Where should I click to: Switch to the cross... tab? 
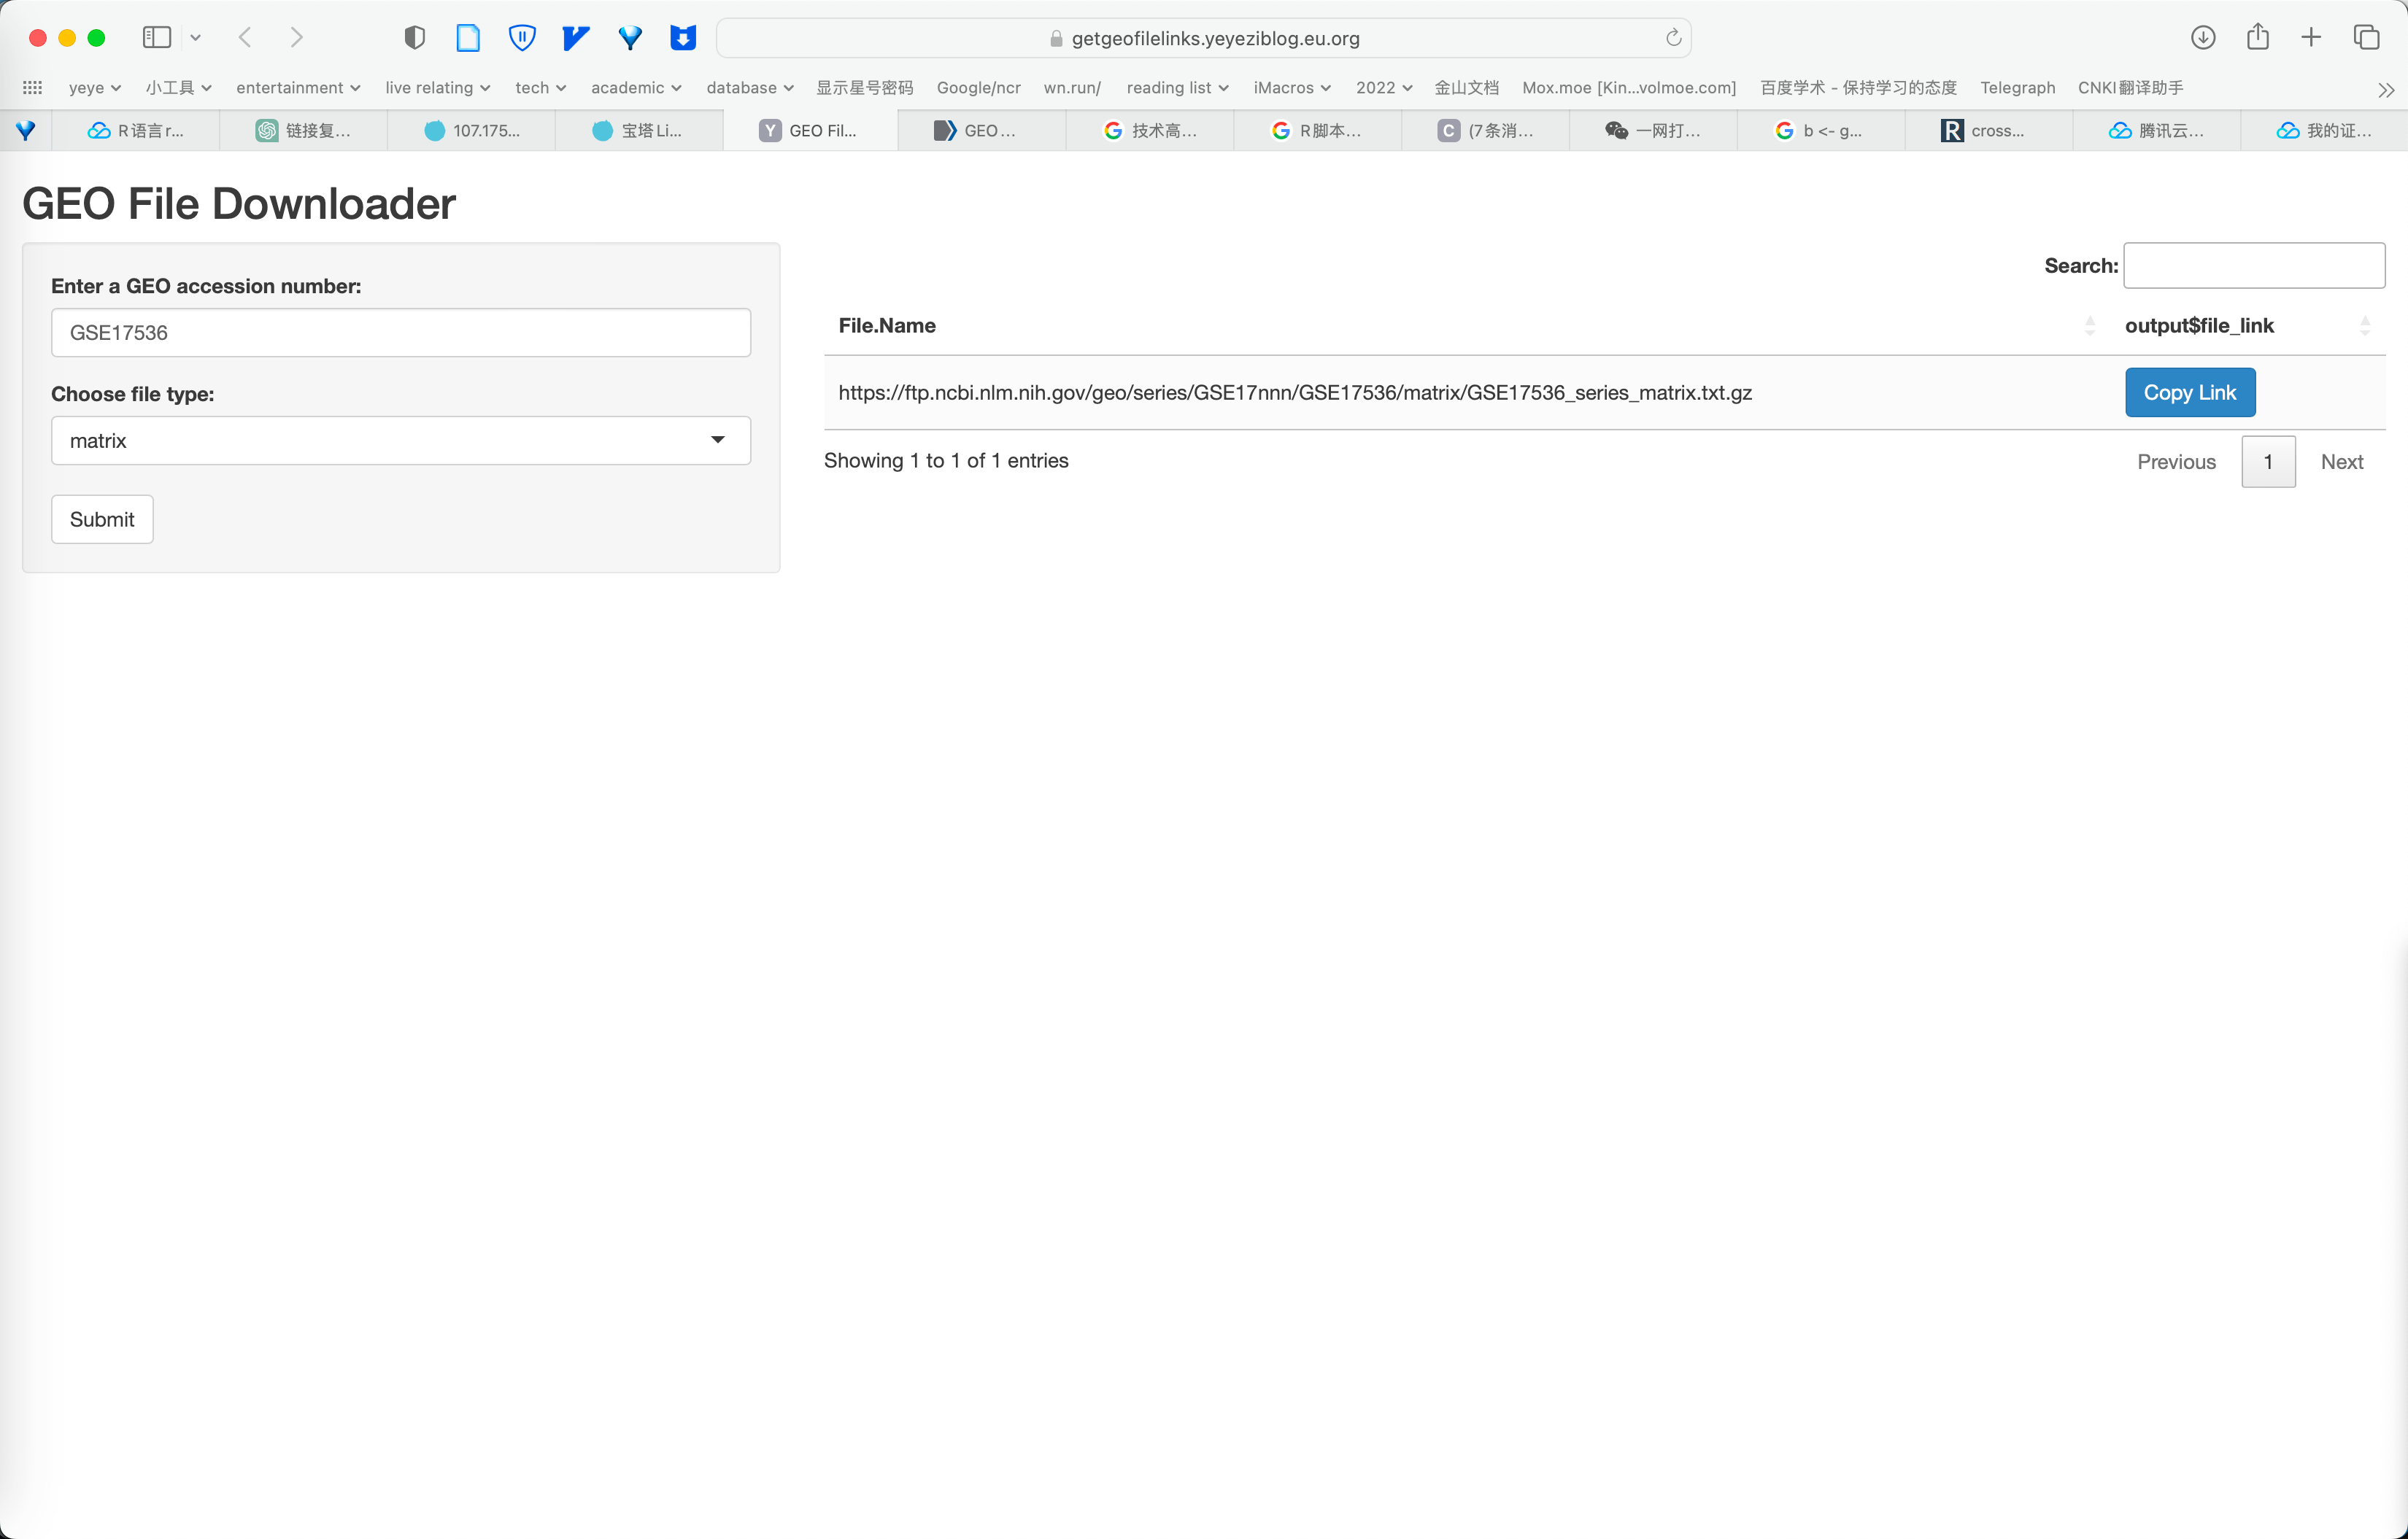click(1990, 131)
